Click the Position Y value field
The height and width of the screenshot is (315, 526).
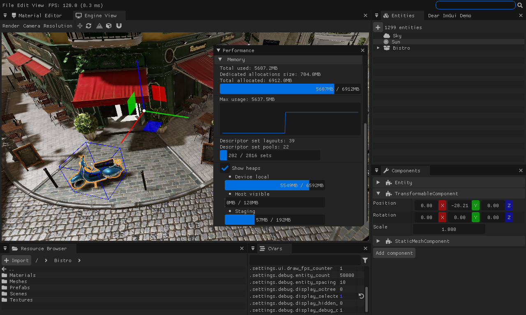point(459,205)
